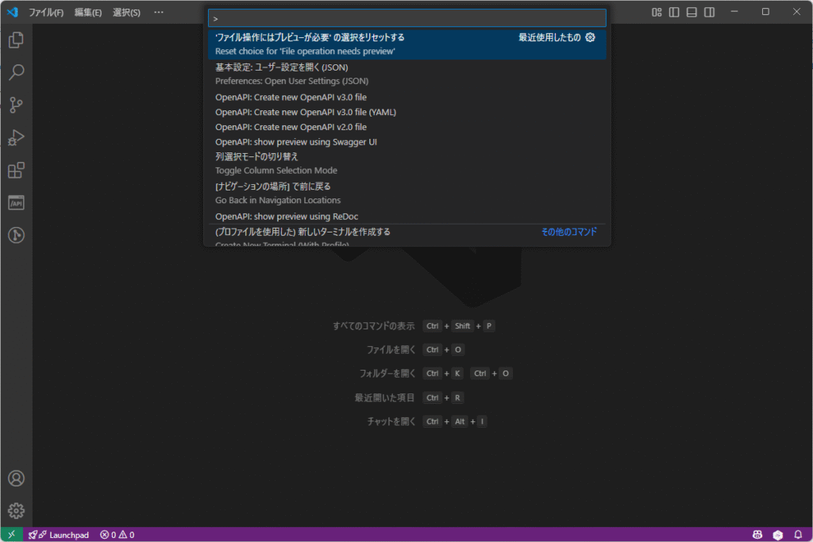Configure keybinding gear for first command
The width and height of the screenshot is (813, 542).
[x=590, y=37]
